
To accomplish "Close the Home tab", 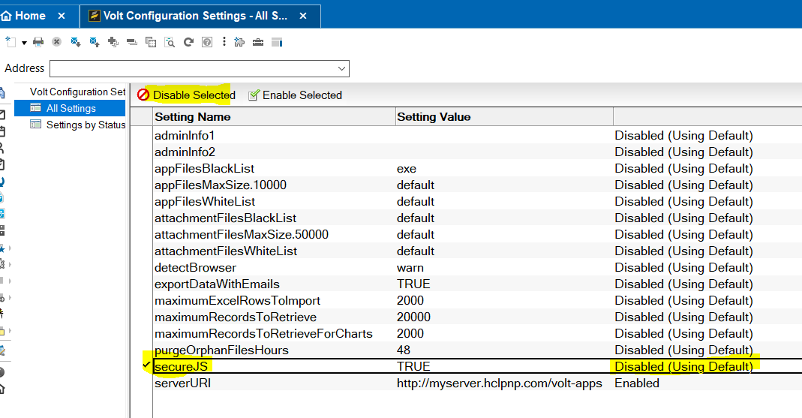I will (x=62, y=16).
